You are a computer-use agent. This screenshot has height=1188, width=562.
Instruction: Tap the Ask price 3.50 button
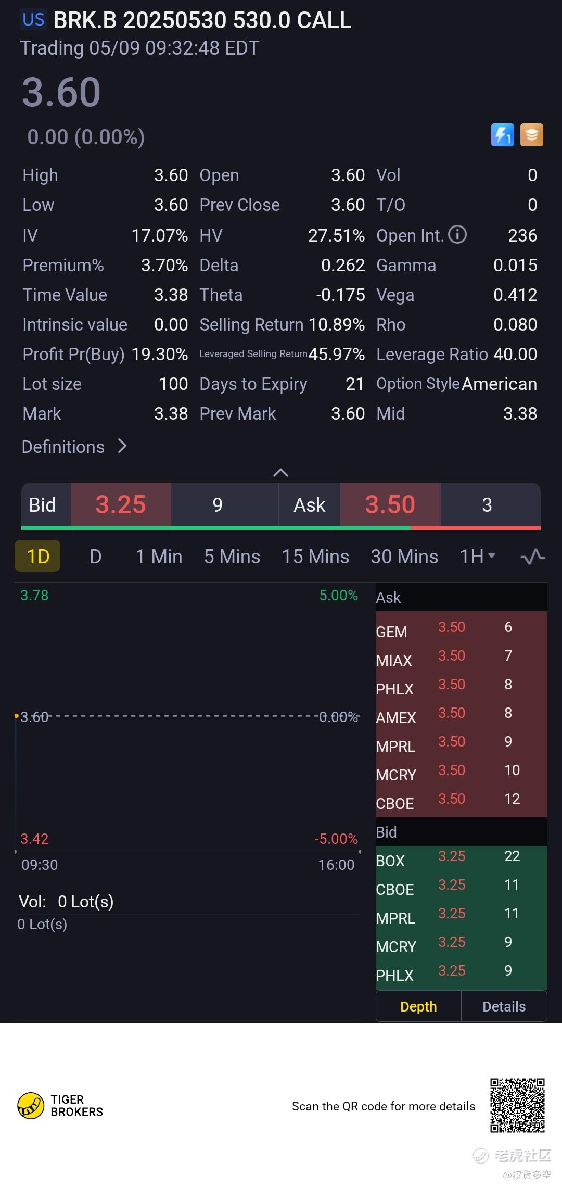tap(390, 504)
